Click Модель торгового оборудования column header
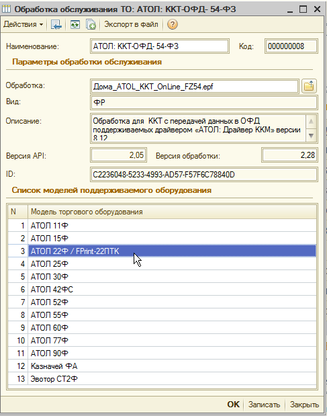 (172, 212)
